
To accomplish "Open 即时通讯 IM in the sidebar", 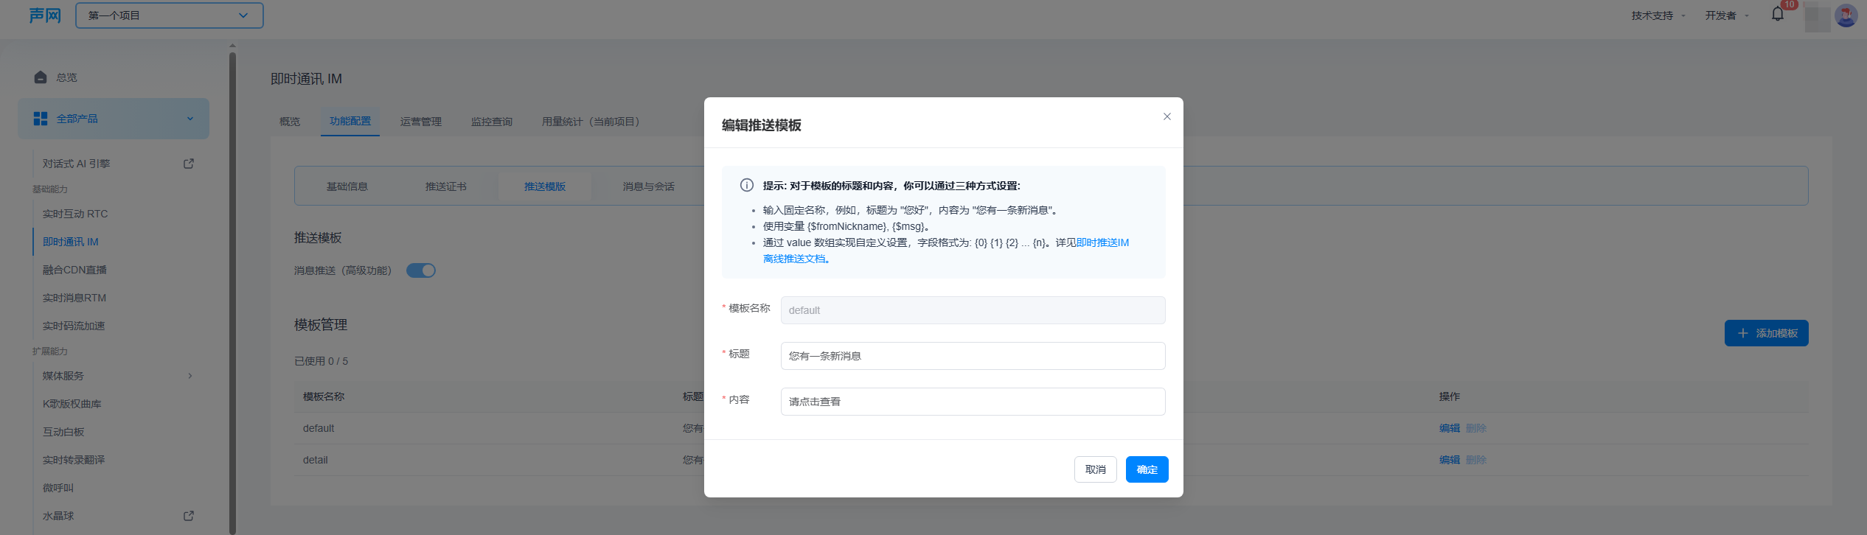I will (x=71, y=242).
